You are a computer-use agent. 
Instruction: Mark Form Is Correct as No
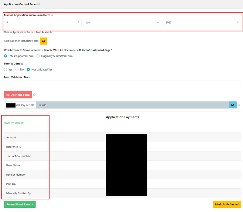tap(17, 69)
